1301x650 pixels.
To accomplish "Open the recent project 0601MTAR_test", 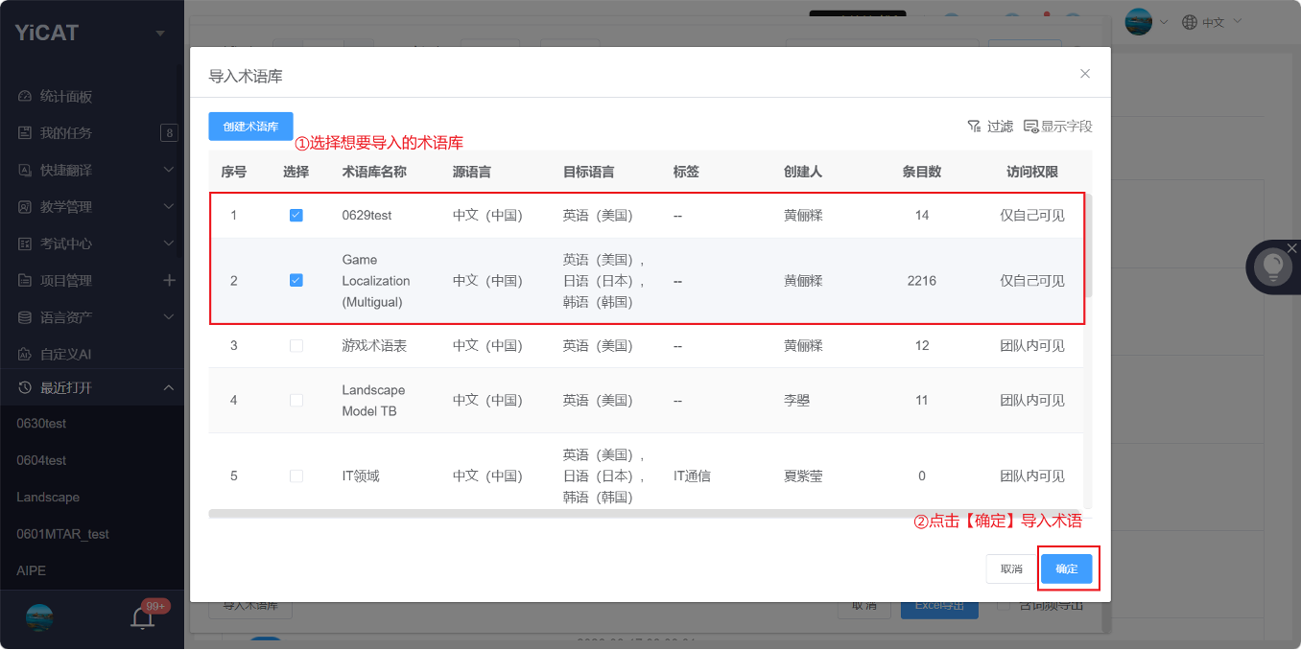I will coord(62,534).
